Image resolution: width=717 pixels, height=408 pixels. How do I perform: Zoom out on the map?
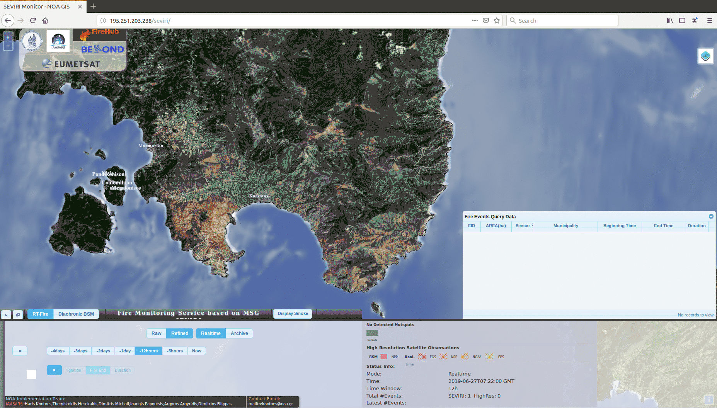(8, 46)
